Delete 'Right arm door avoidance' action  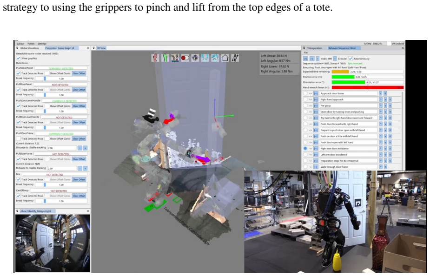(390, 149)
